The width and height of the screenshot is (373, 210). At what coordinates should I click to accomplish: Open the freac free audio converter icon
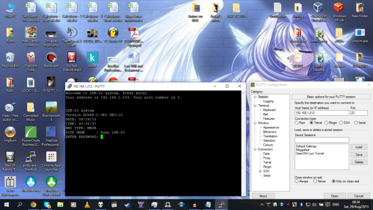click(10, 112)
